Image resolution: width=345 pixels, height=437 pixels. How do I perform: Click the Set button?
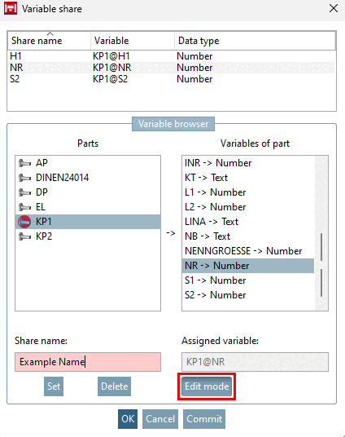click(x=54, y=386)
